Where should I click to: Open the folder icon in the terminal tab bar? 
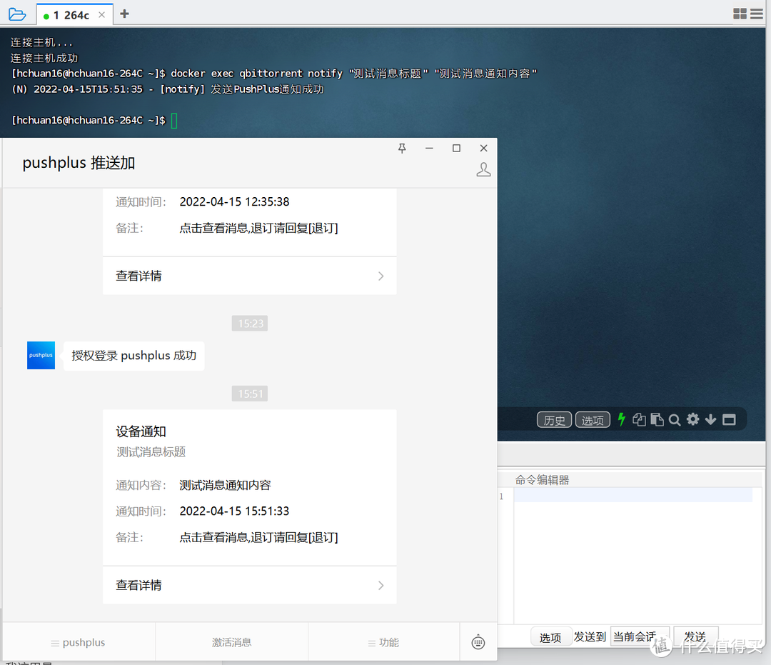click(17, 14)
